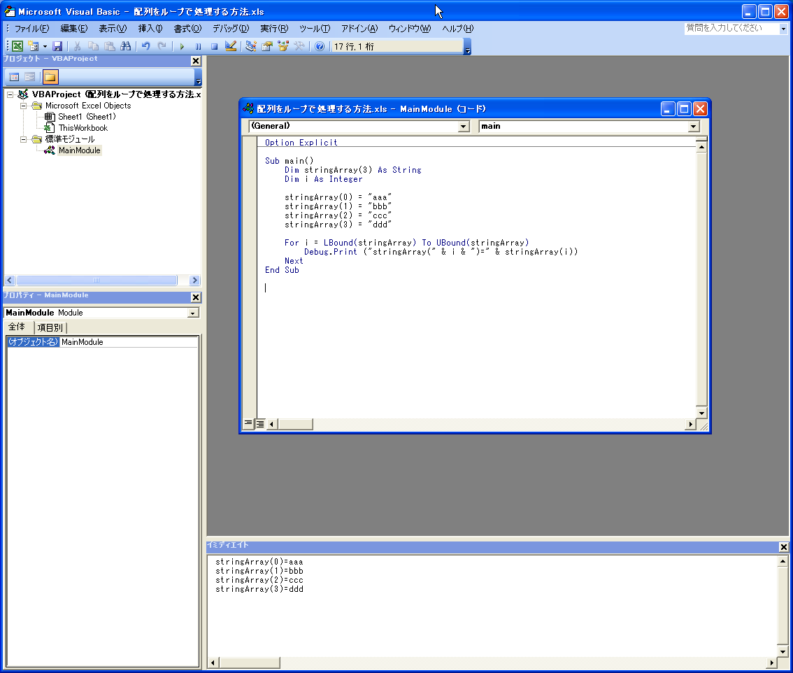This screenshot has width=793, height=673.
Task: Click Project panel toolbar options arrow
Action: tap(199, 77)
